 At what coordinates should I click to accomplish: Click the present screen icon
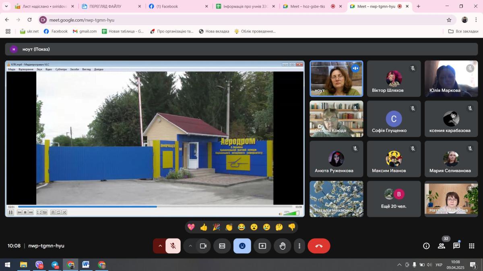click(262, 246)
